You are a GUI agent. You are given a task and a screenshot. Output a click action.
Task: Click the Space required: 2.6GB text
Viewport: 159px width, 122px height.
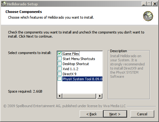point(25,91)
